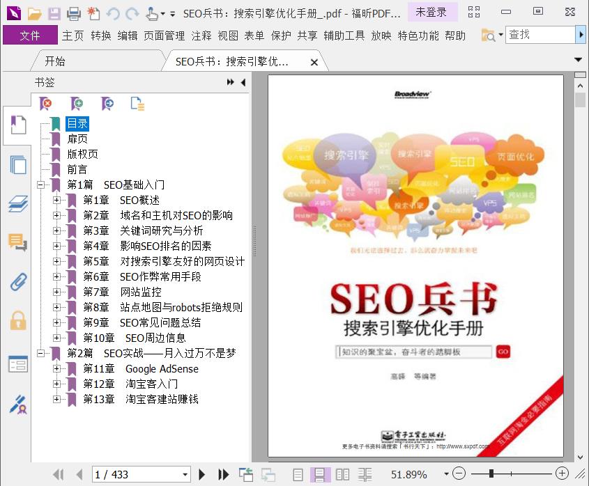The image size is (589, 486).
Task: Open the zoom level dropdown by 51.89%
Action: coord(446,474)
